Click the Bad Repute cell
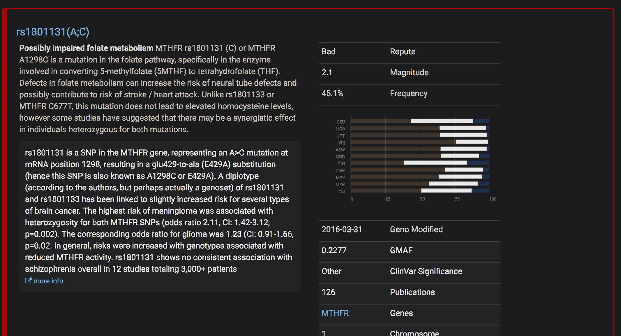This screenshot has height=336, width=621. (x=329, y=52)
